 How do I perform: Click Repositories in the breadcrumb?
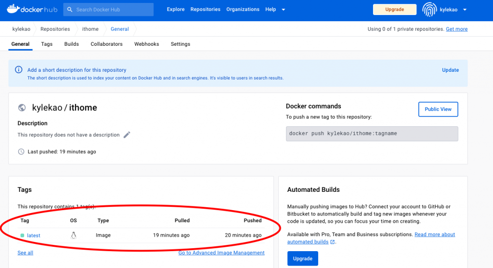click(x=55, y=29)
